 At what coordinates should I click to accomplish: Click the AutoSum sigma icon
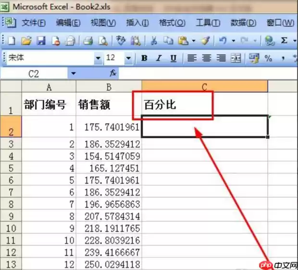tap(284, 40)
